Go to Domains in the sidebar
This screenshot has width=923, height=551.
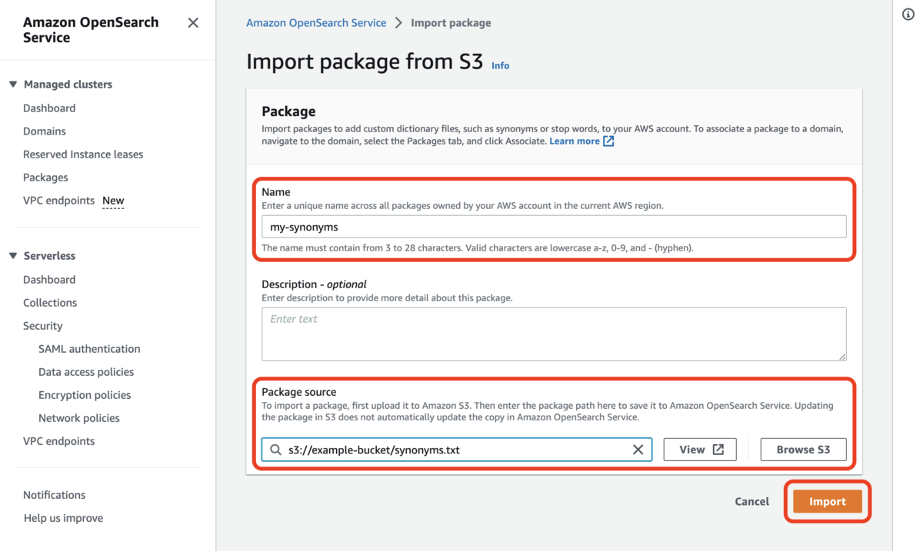[45, 131]
